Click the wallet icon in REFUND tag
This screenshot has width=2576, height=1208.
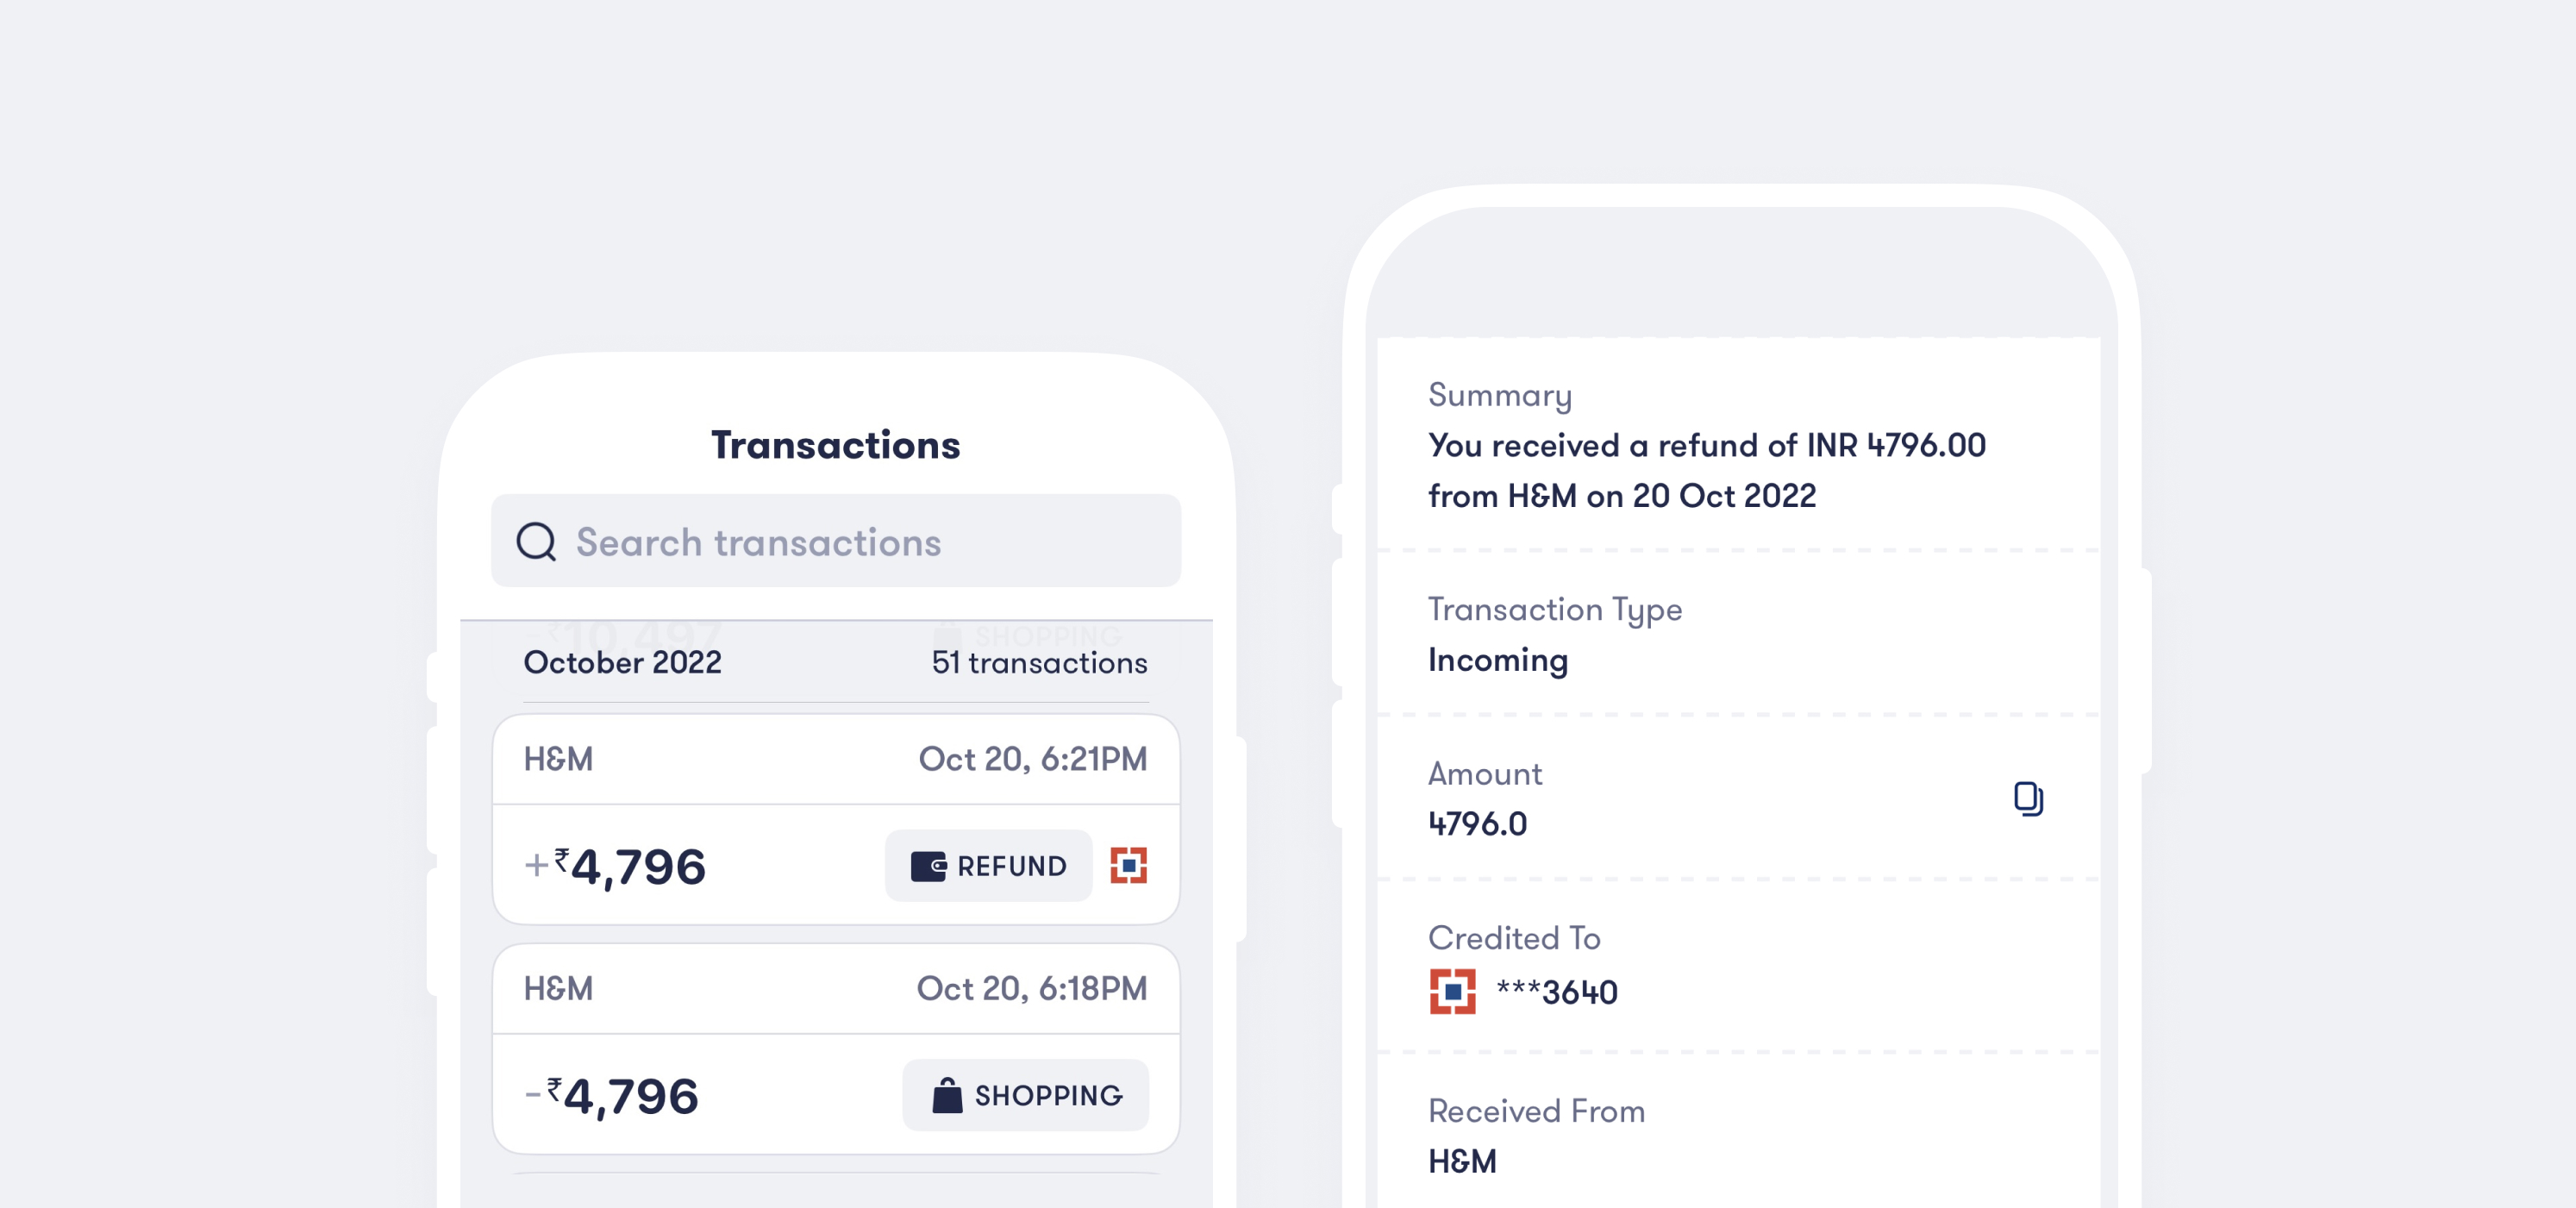(x=928, y=866)
